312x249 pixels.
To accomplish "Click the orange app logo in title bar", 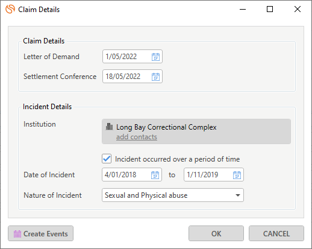I will point(10,9).
